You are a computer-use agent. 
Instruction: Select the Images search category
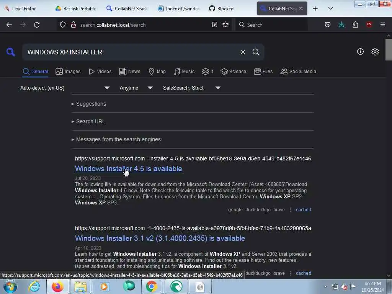tap(68, 72)
